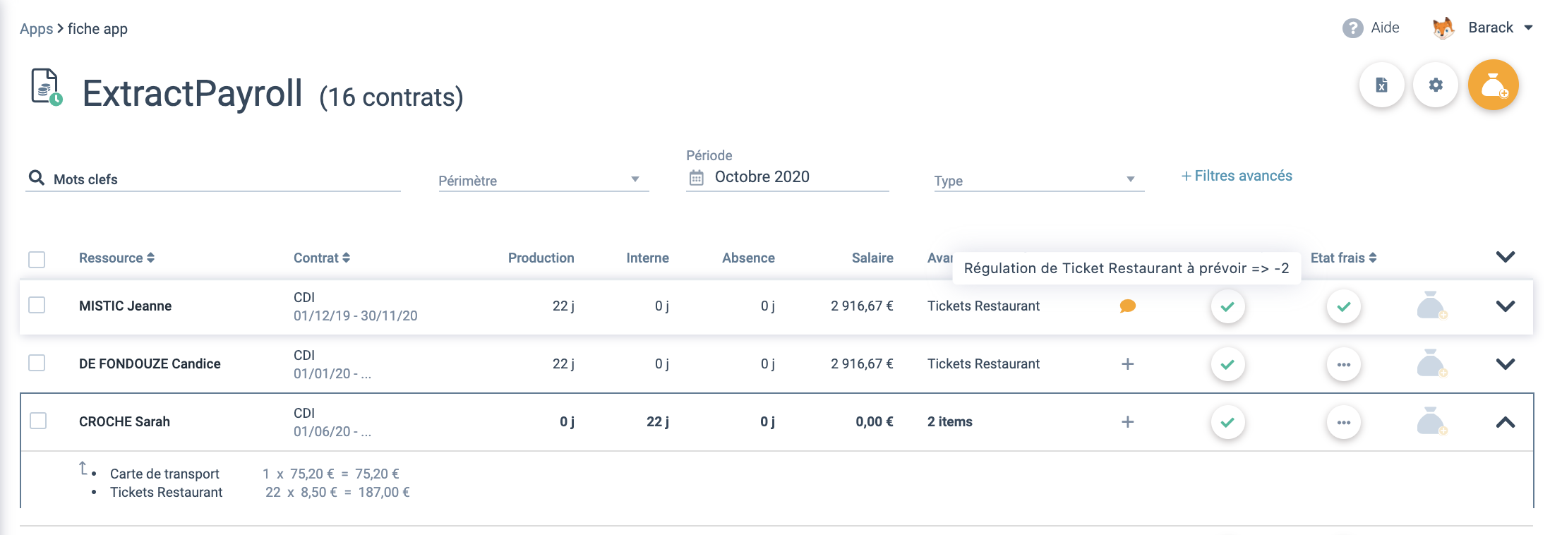This screenshot has height=535, width=1550.
Task: Open the Périmètre dropdown
Action: click(x=542, y=181)
